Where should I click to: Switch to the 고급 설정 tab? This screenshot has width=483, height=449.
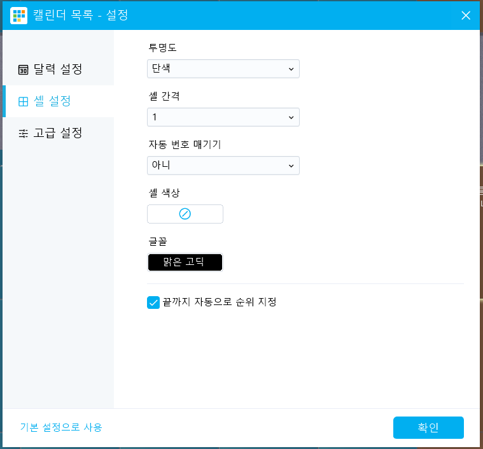pyautogui.click(x=58, y=133)
